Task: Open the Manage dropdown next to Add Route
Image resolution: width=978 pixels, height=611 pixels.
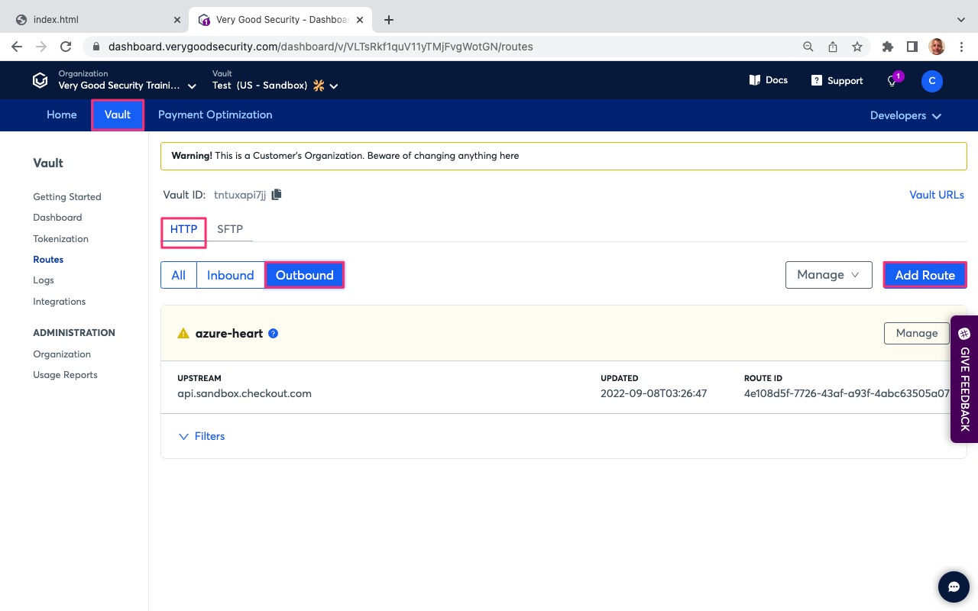Action: coord(828,275)
